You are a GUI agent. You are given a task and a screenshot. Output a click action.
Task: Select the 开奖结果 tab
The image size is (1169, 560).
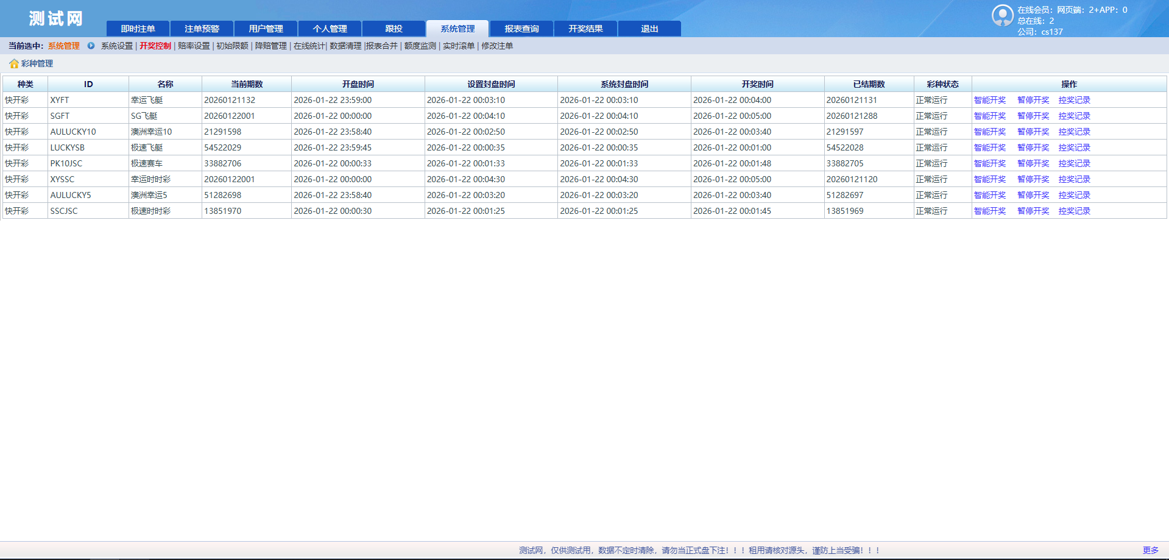pyautogui.click(x=585, y=29)
